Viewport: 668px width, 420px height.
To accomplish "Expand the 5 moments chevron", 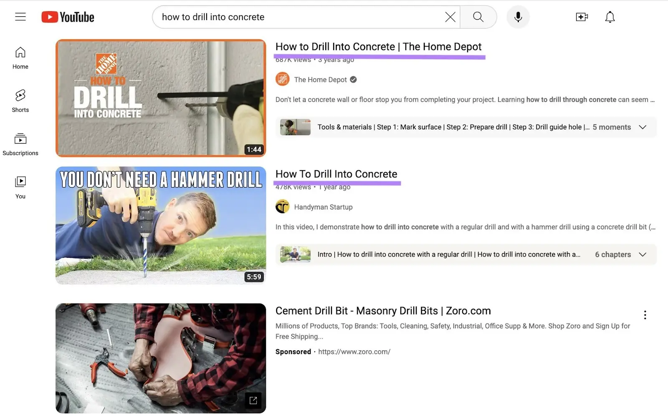I will (643, 127).
